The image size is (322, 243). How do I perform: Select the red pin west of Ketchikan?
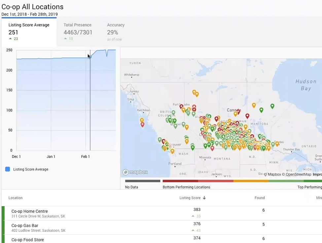click(142, 124)
